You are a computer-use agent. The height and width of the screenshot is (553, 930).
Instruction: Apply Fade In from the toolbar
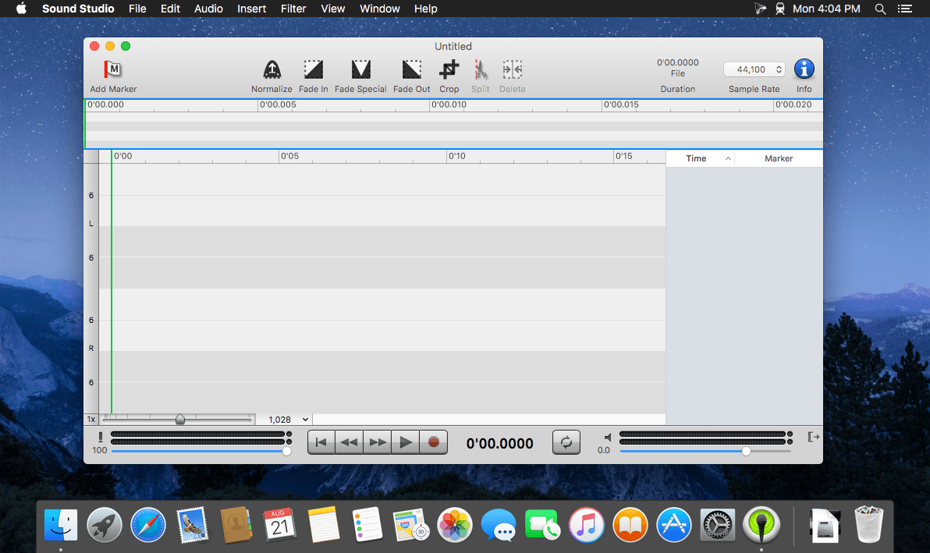pos(313,70)
